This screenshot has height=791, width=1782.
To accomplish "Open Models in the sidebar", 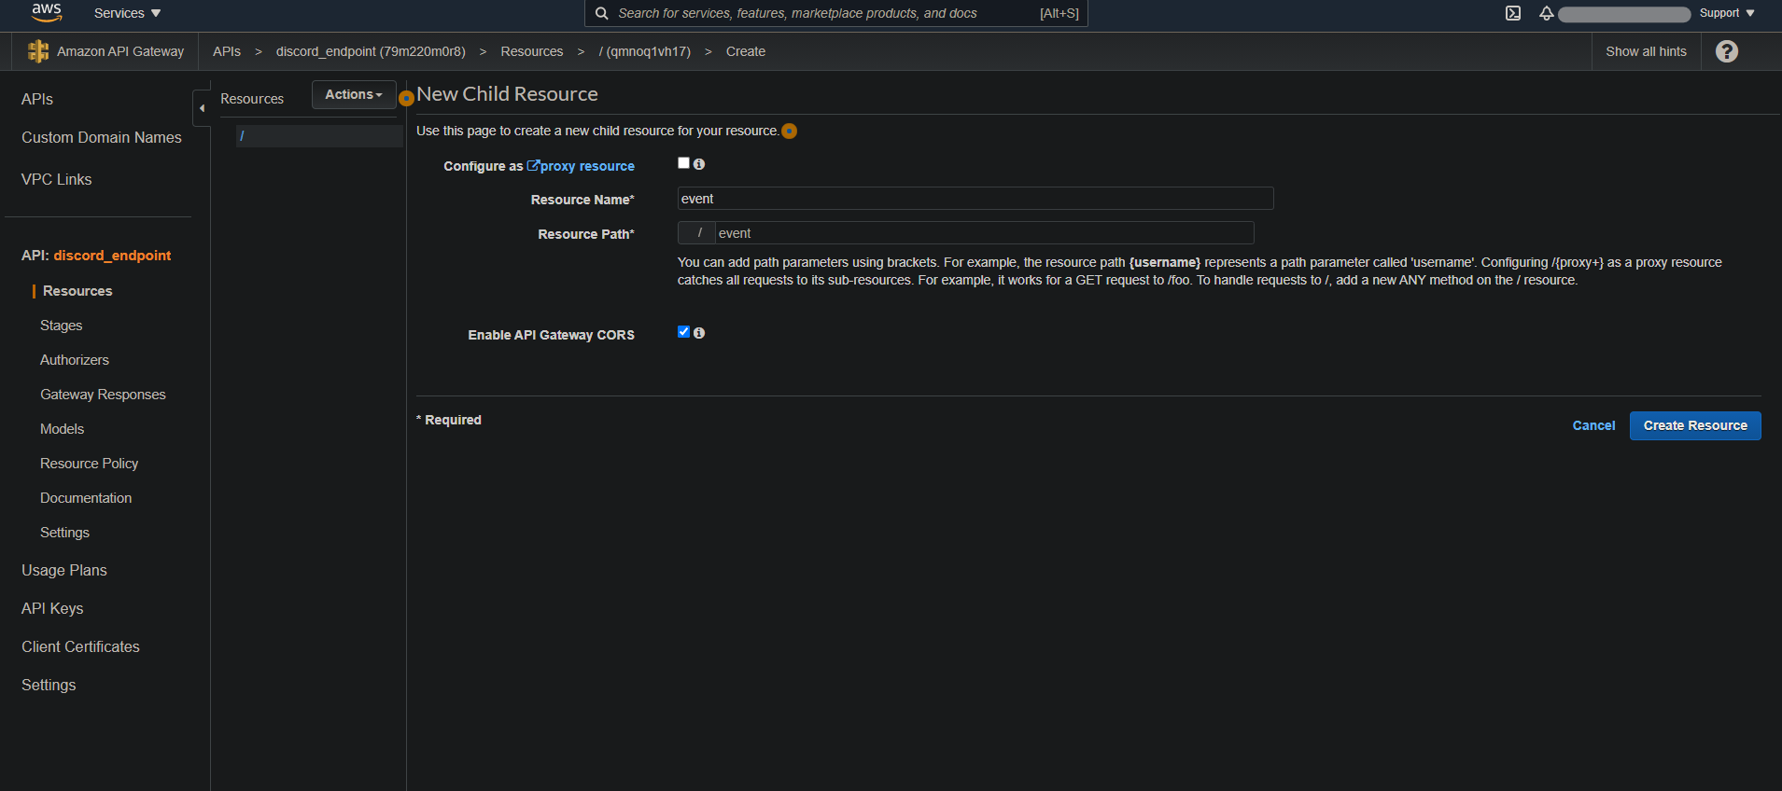I will tap(63, 429).
